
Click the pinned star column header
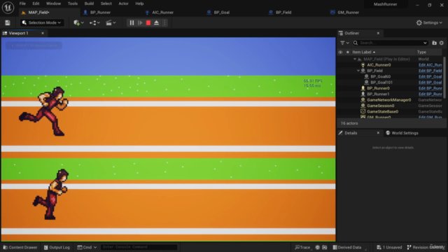click(347, 52)
